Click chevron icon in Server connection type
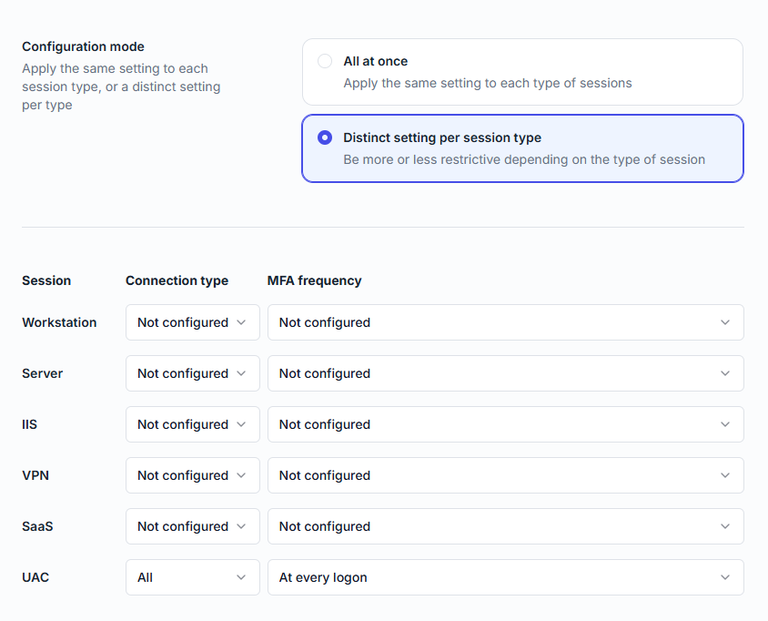Image resolution: width=768 pixels, height=621 pixels. pos(241,373)
